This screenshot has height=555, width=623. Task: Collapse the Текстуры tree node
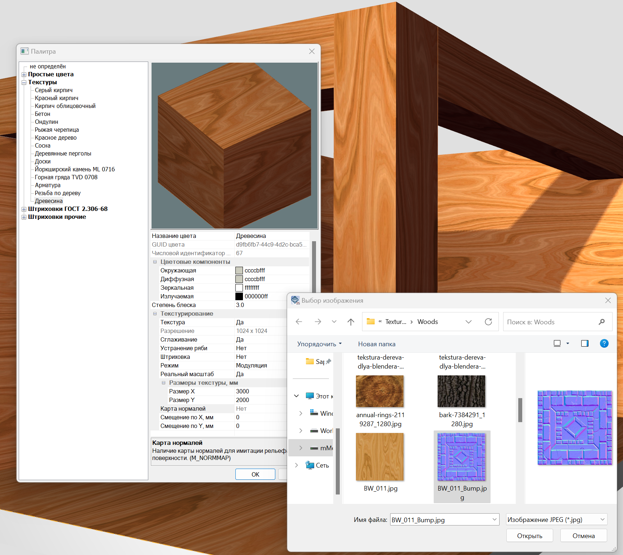24,82
